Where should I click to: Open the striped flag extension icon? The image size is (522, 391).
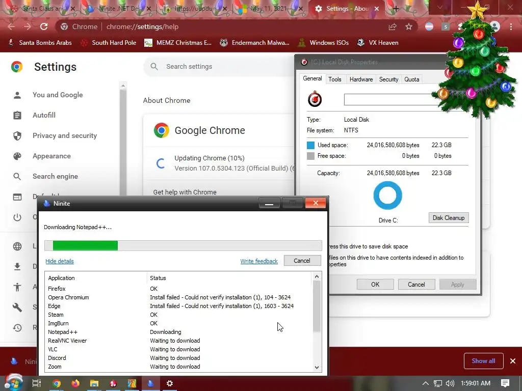click(x=429, y=26)
